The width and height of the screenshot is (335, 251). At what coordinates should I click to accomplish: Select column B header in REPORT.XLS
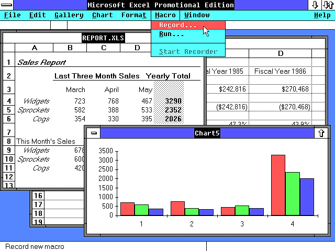tap(70, 48)
